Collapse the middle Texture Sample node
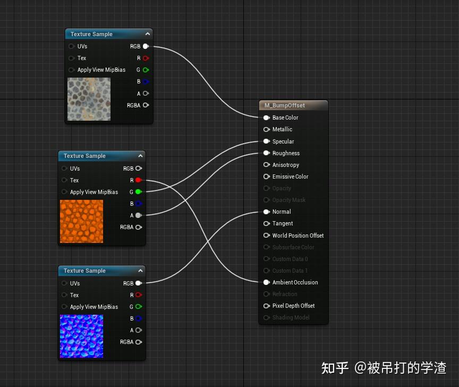The width and height of the screenshot is (459, 387). tap(140, 156)
